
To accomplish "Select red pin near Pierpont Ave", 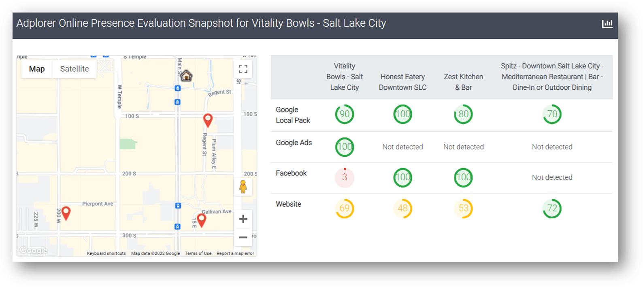I will coord(66,213).
